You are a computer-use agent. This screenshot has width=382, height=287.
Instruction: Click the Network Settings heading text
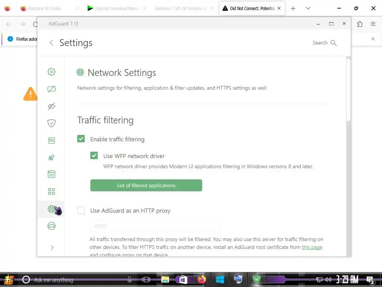click(x=122, y=73)
